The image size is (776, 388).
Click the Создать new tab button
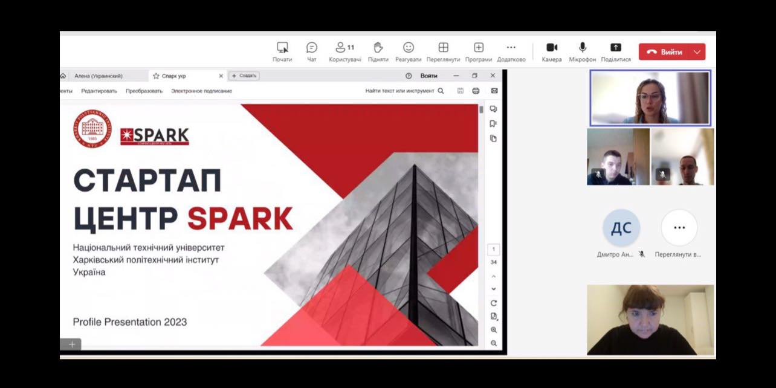pos(244,76)
